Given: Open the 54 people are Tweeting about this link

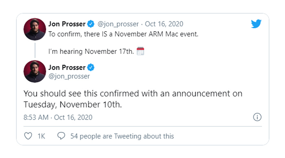Looking at the screenshot, I should [x=122, y=136].
